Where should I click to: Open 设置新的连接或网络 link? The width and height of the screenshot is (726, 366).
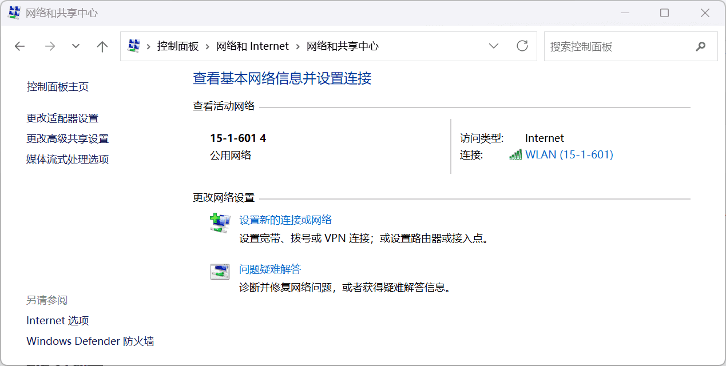click(285, 220)
